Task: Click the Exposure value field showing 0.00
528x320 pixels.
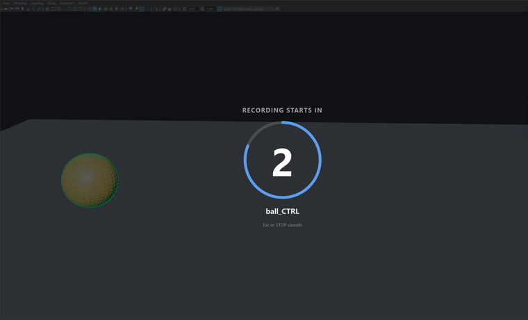Action: click(x=193, y=9)
